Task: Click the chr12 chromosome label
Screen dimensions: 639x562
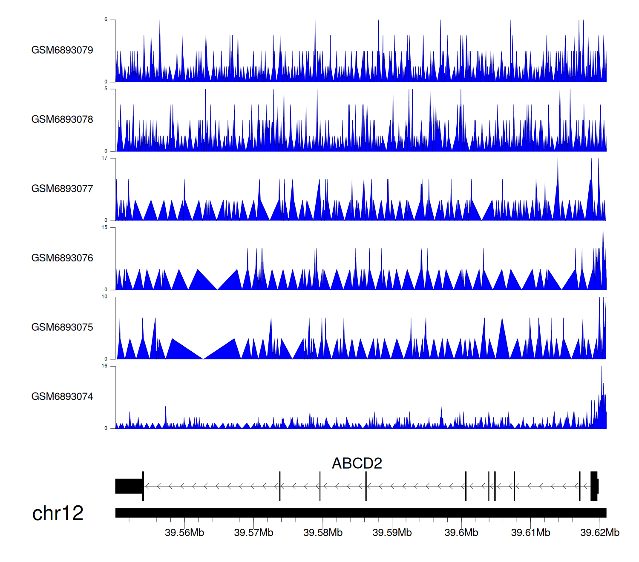Action: pos(58,513)
